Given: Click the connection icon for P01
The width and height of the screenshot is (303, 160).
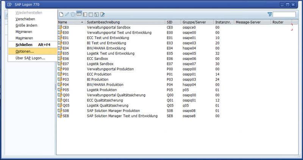Looking at the screenshot, I should click(60, 74).
